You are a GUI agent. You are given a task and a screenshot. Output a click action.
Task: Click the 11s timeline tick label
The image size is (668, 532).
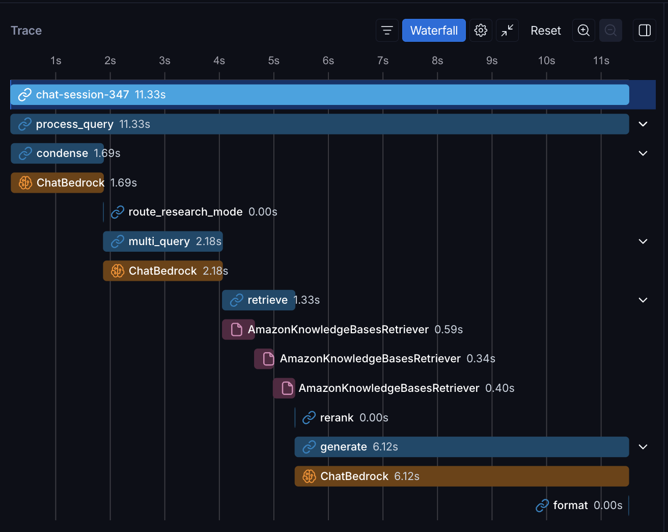coord(601,61)
